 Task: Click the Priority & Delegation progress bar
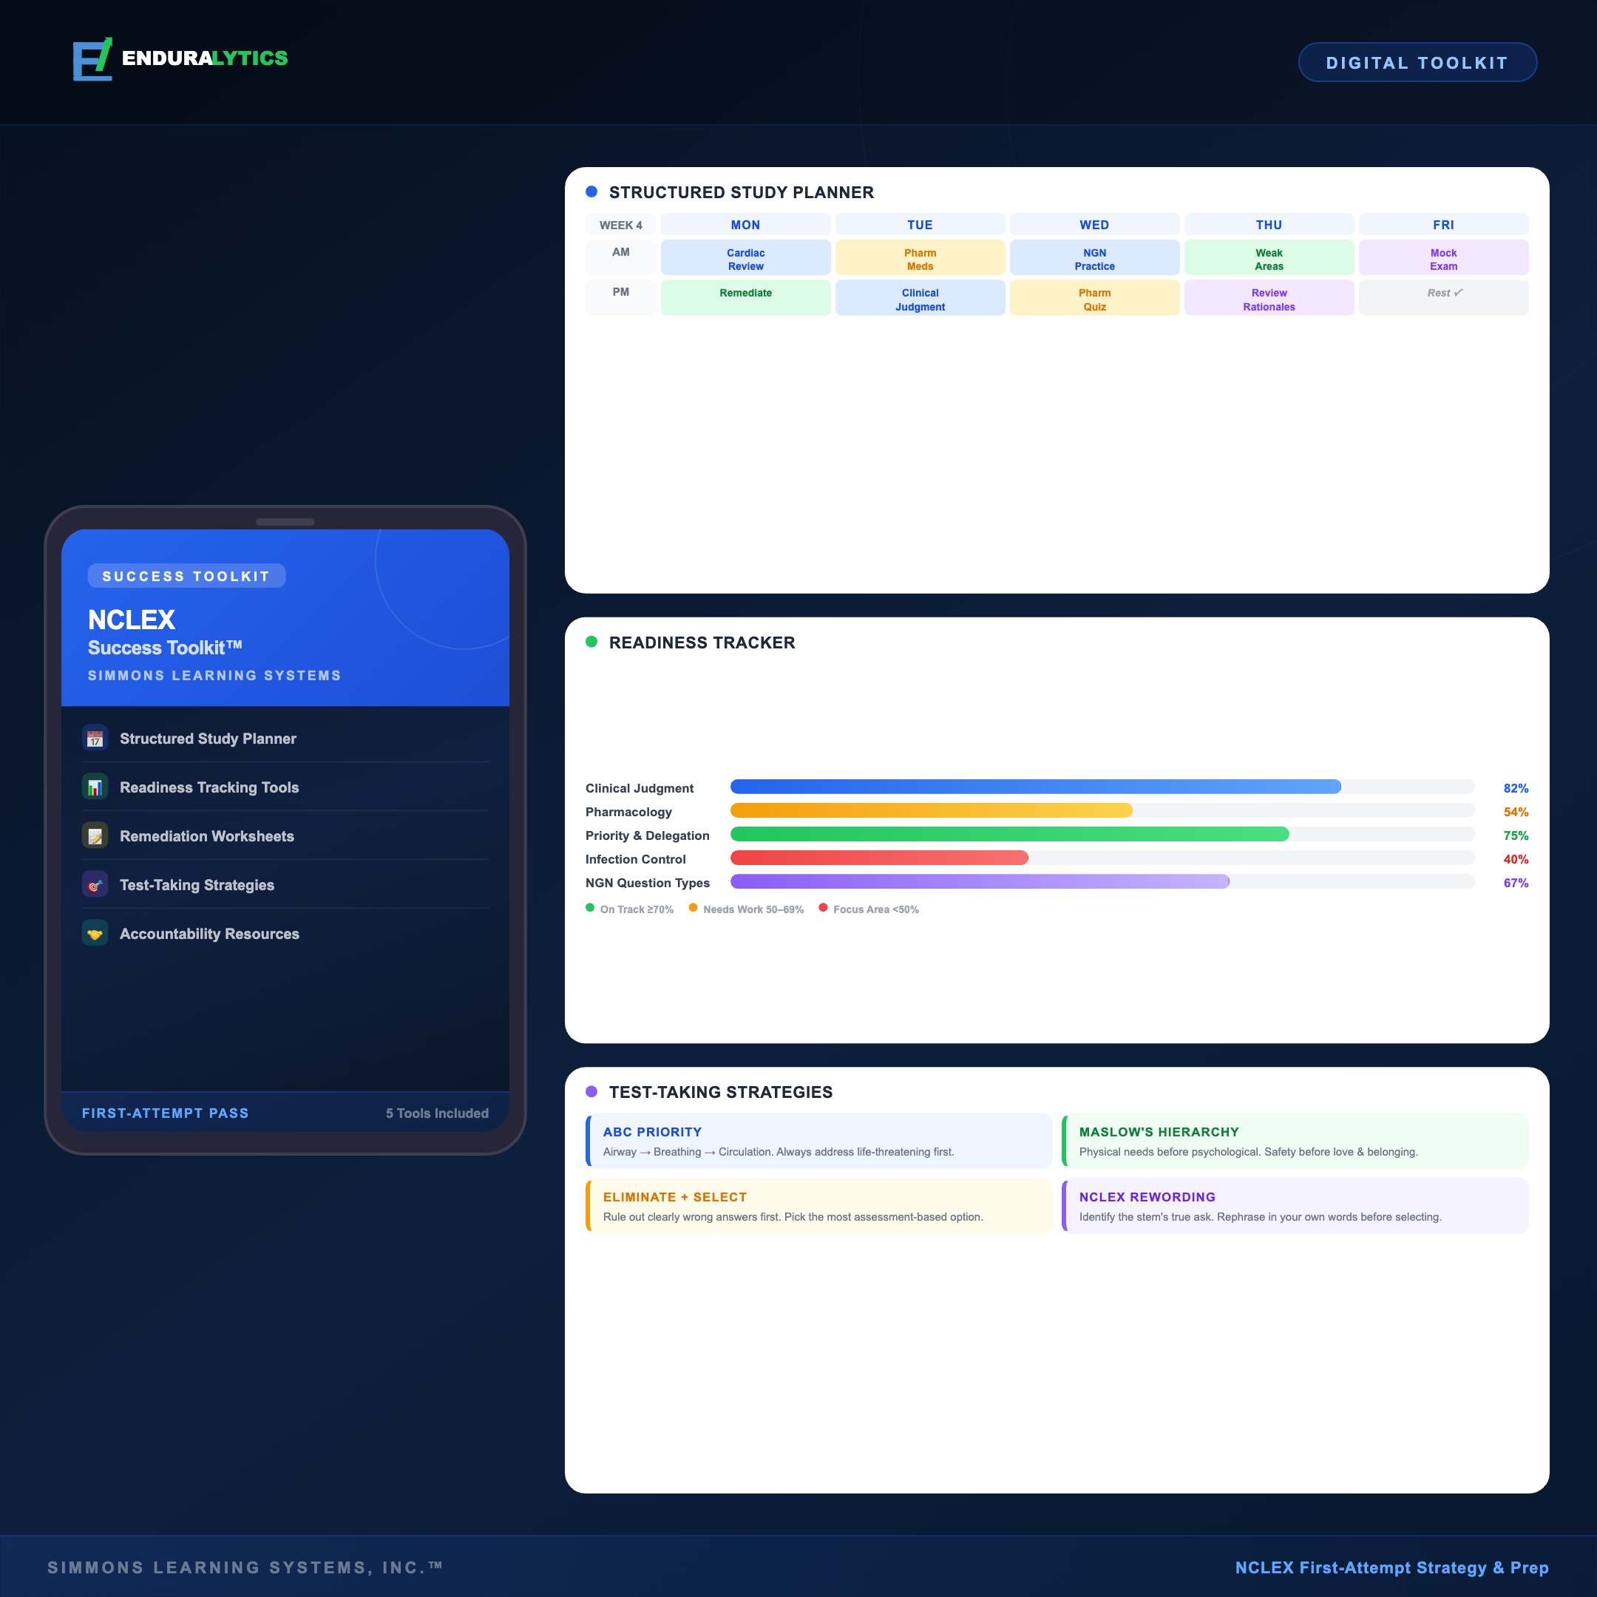pos(1102,834)
